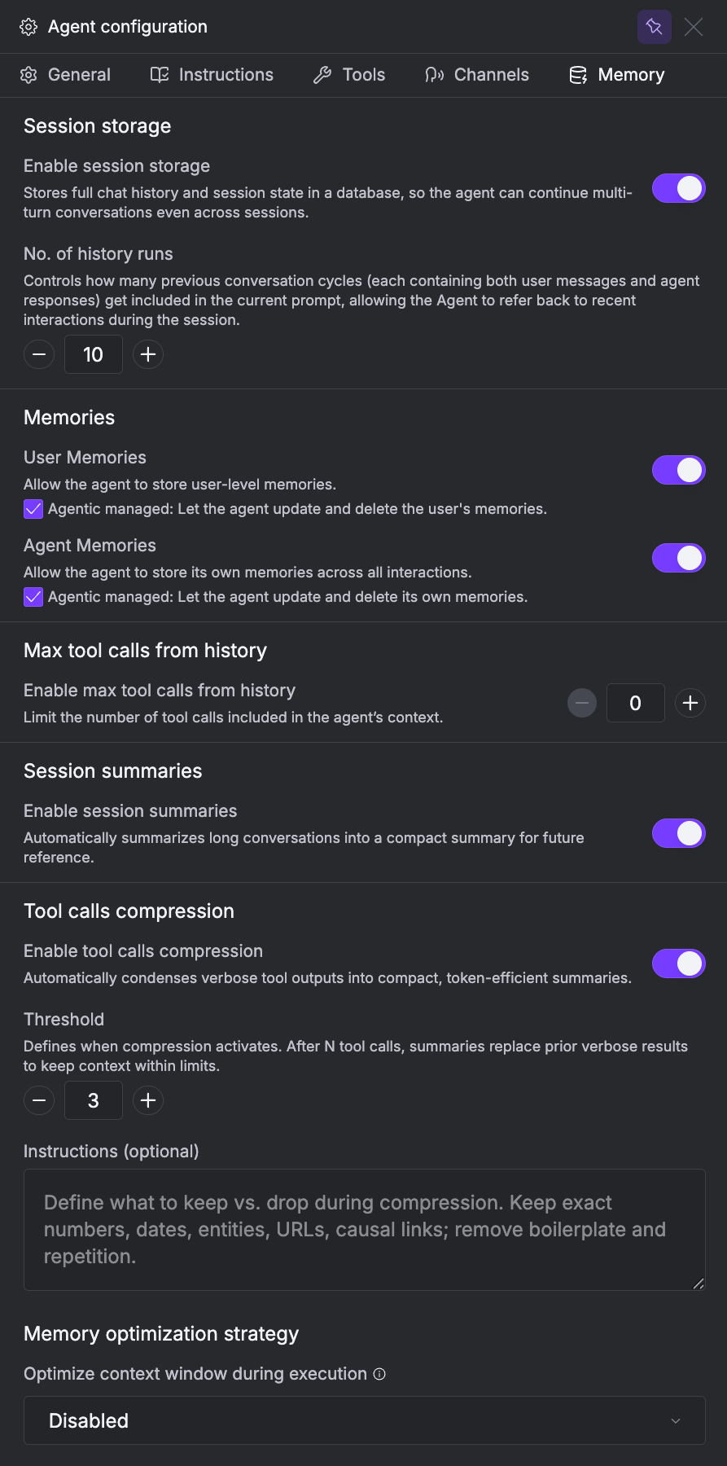This screenshot has width=727, height=1466.
Task: Disable session storage
Action: (x=678, y=188)
